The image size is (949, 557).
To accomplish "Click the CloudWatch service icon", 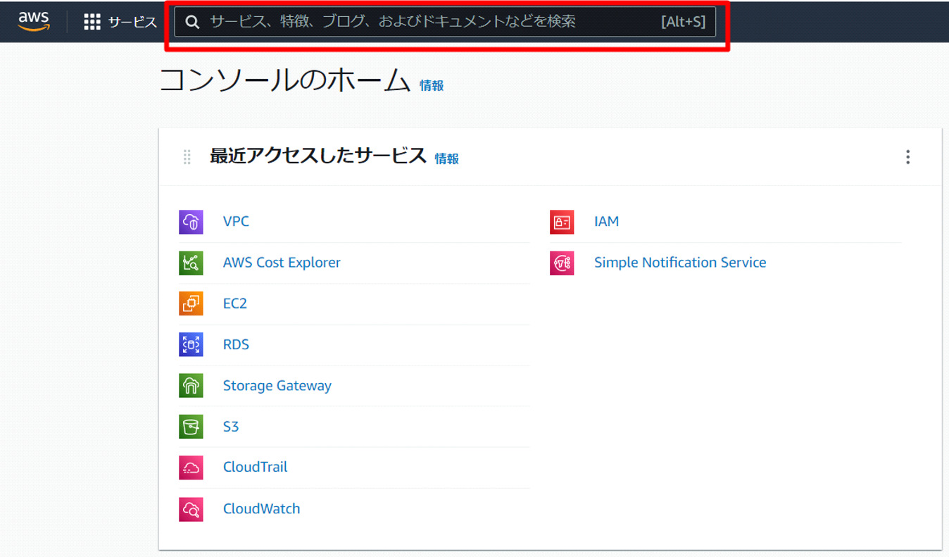I will [x=191, y=509].
